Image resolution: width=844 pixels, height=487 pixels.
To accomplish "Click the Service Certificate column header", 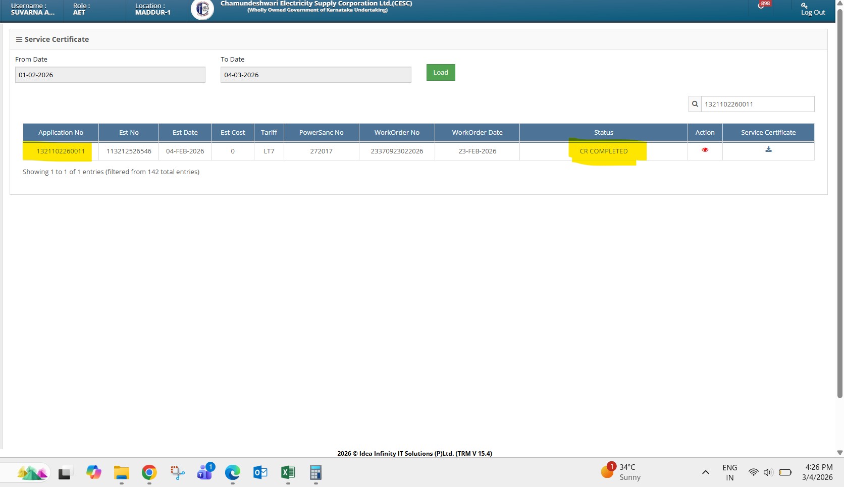I will 768,132.
